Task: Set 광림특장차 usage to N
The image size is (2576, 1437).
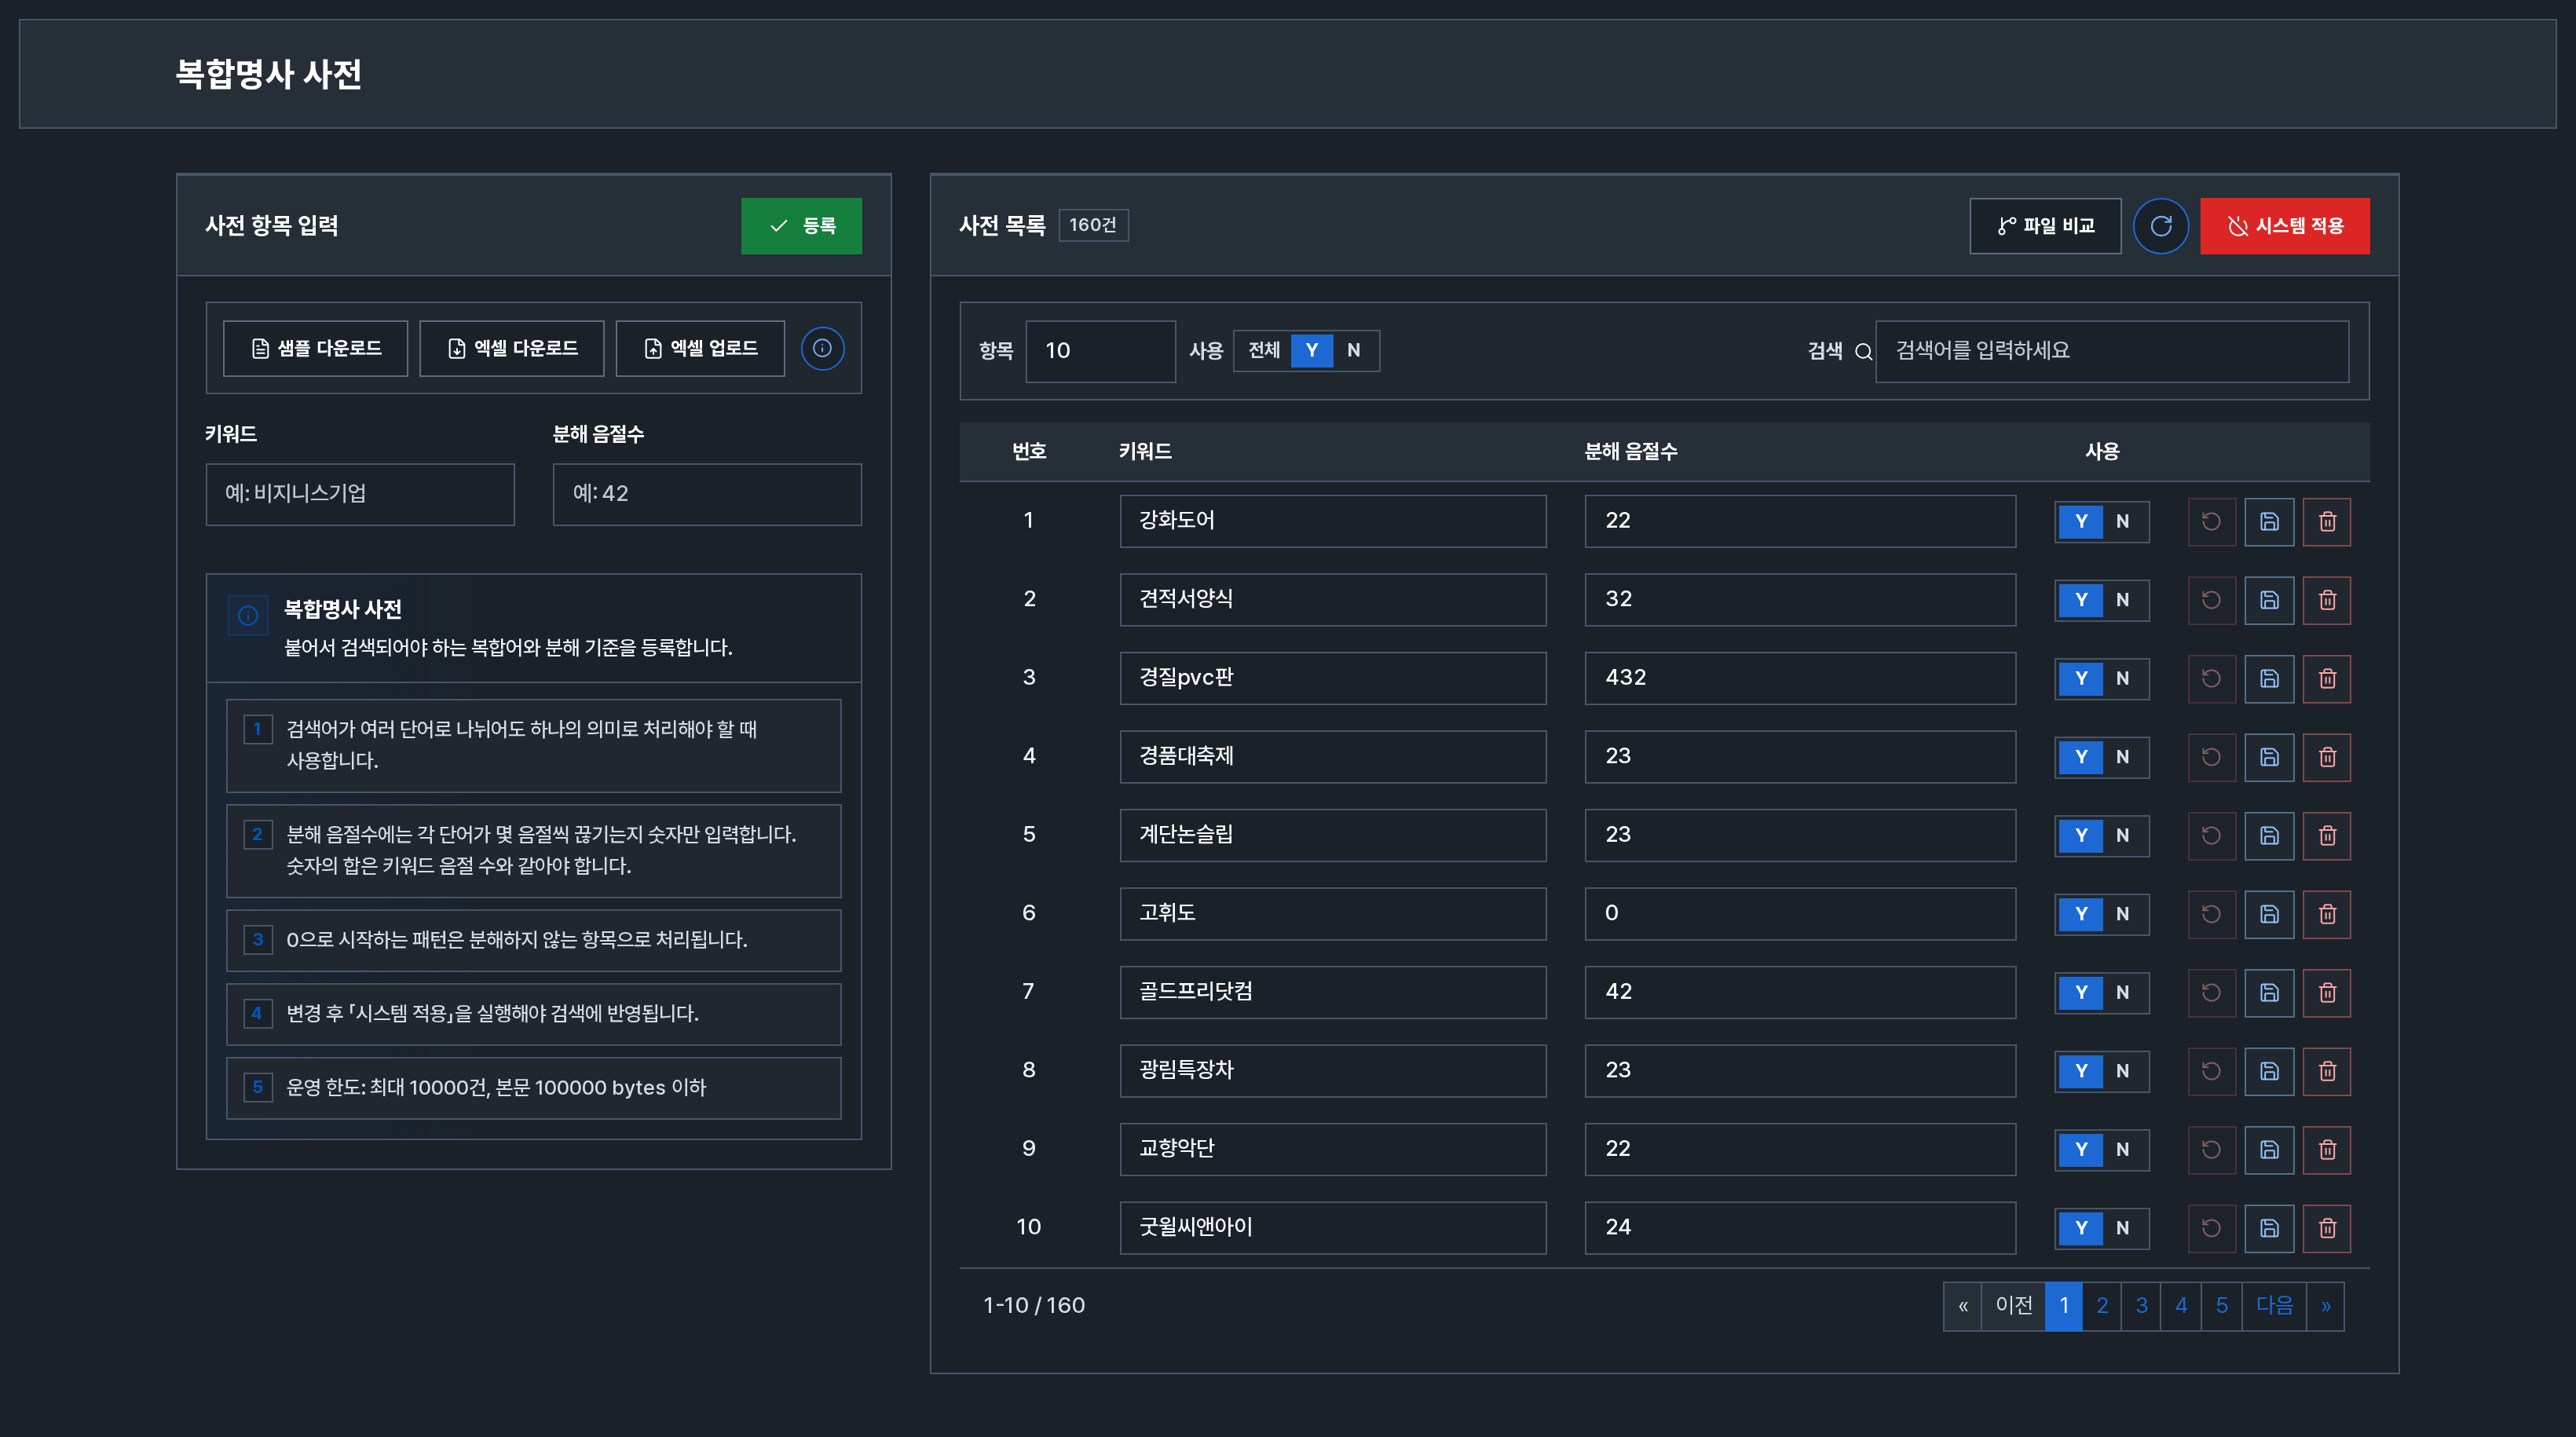Action: click(2122, 1071)
